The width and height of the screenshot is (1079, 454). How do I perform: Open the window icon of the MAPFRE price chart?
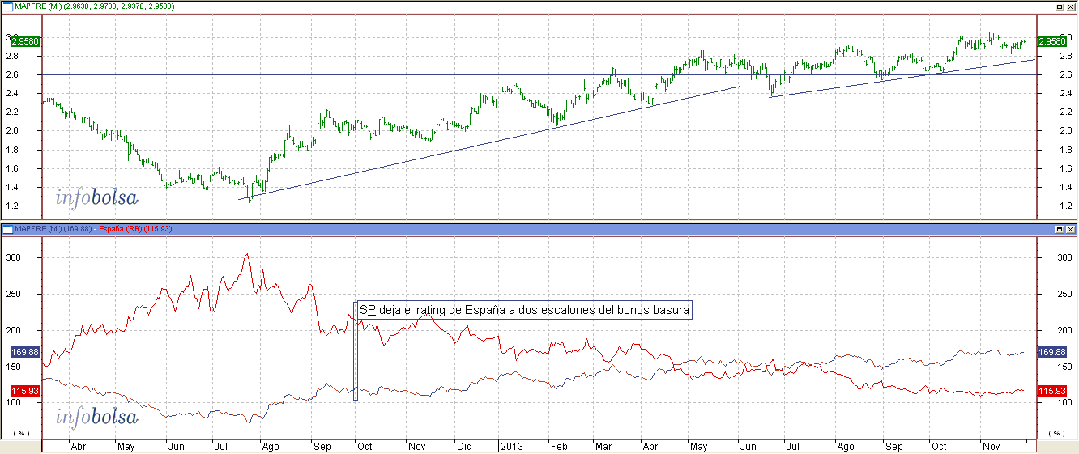coord(8,6)
